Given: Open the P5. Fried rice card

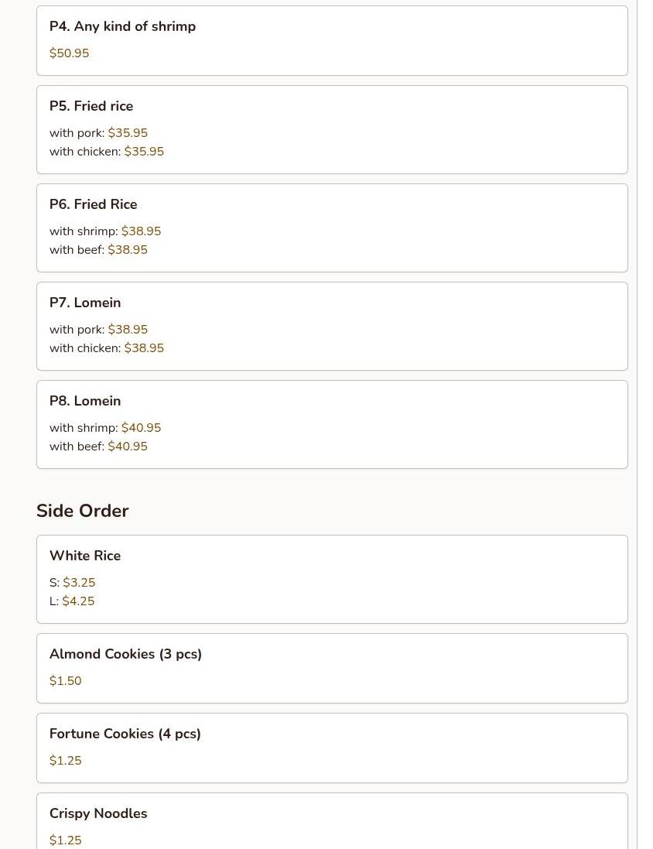Looking at the screenshot, I should pos(332,129).
